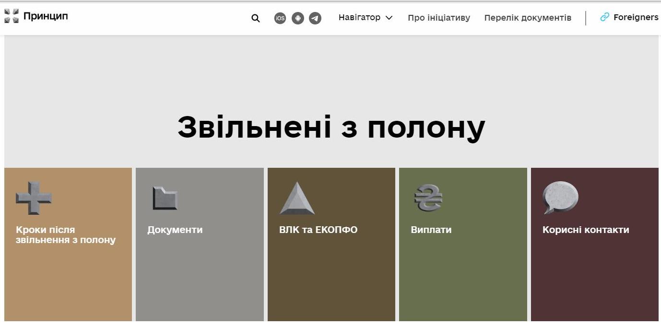
Task: Click the iOS app icon
Action: point(280,18)
